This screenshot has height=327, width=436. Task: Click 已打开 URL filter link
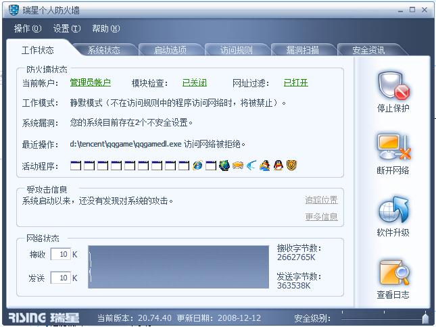click(x=295, y=82)
